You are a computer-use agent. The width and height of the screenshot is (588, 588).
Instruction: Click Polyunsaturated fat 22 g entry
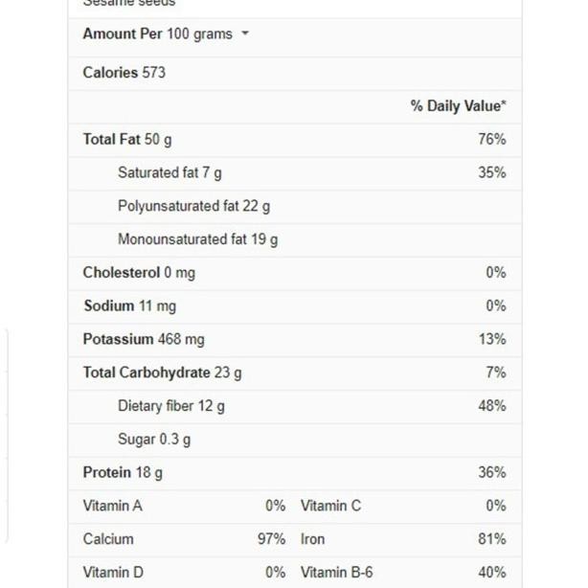pos(193,206)
